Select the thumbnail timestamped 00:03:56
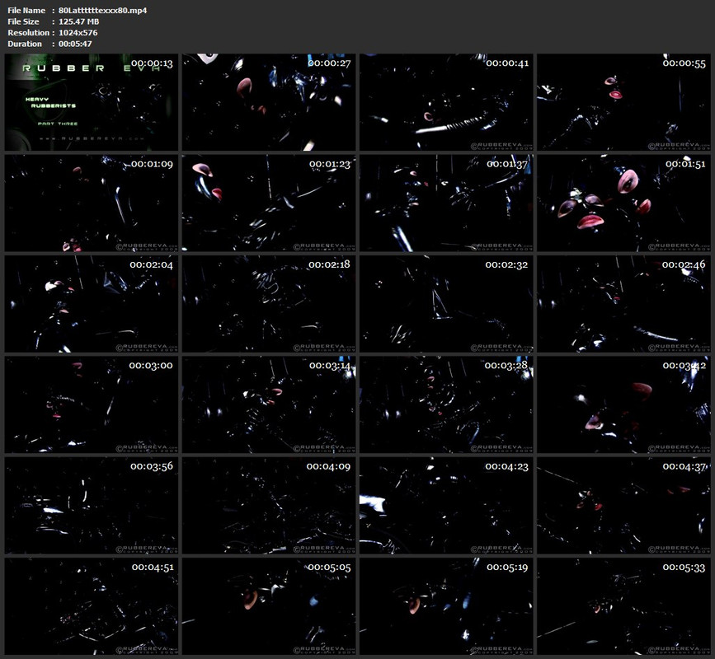 coord(92,506)
